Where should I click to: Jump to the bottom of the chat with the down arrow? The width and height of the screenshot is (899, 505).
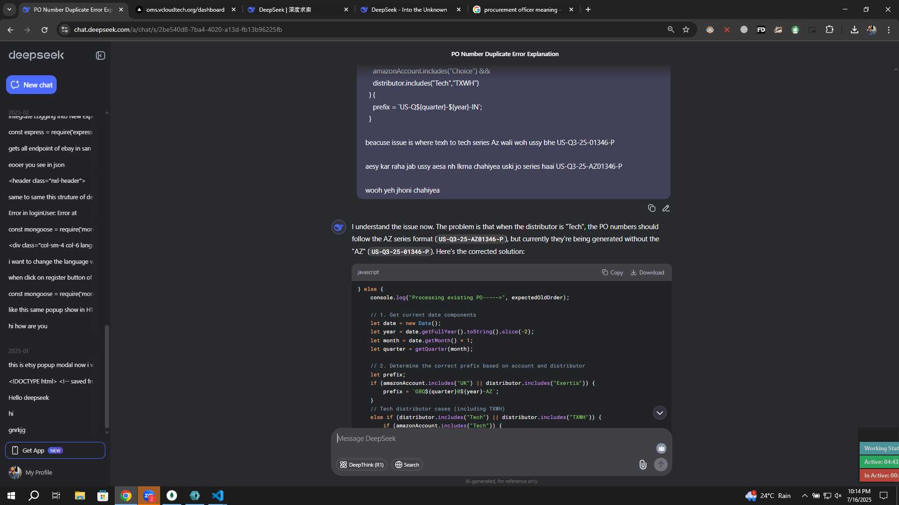[x=660, y=412]
